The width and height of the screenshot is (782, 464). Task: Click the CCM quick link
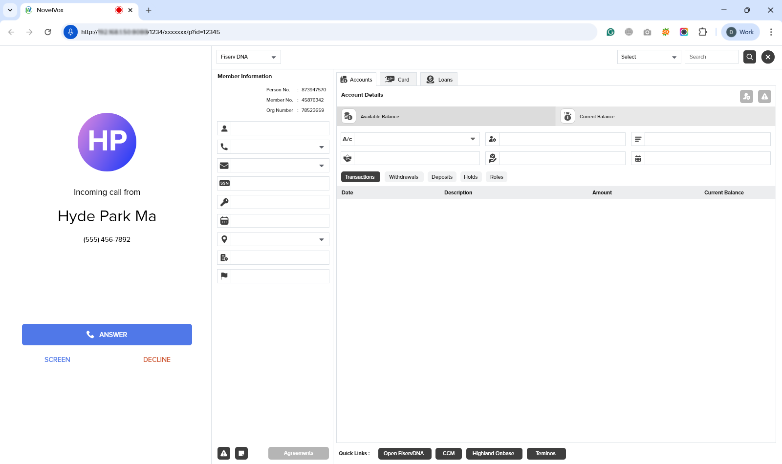[449, 454]
